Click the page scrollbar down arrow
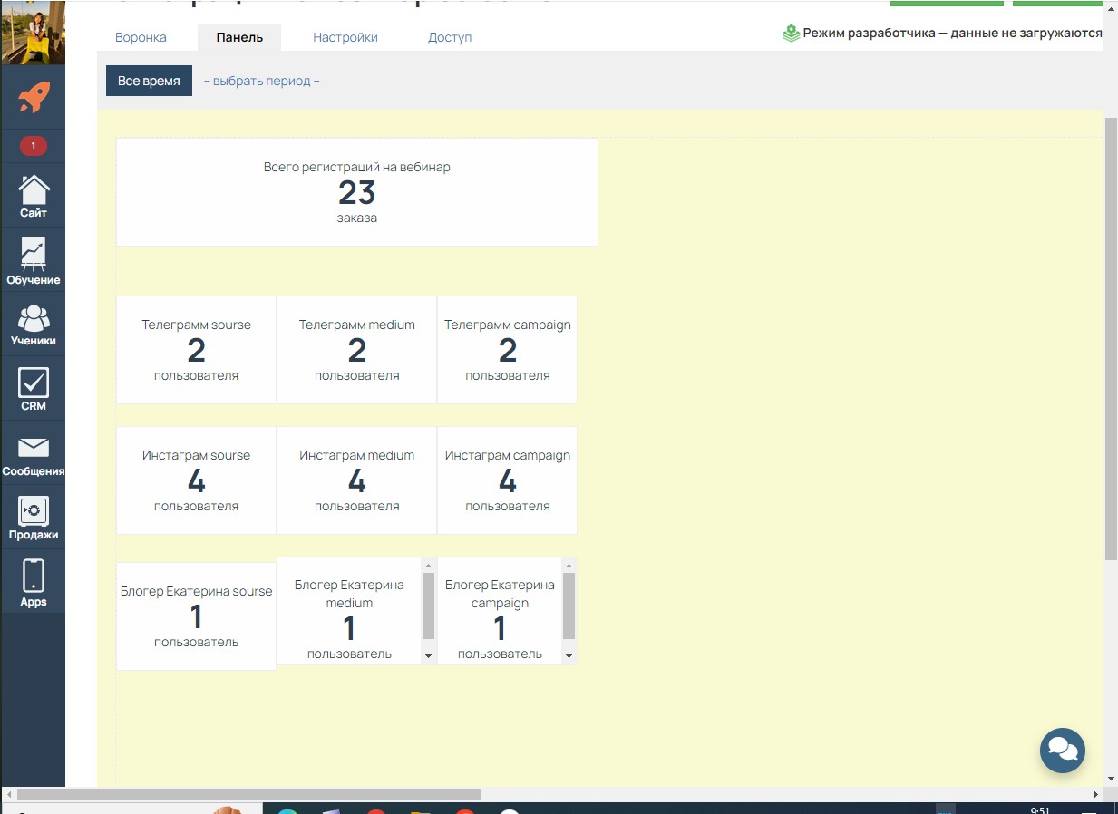This screenshot has height=814, width=1118. point(1111,779)
